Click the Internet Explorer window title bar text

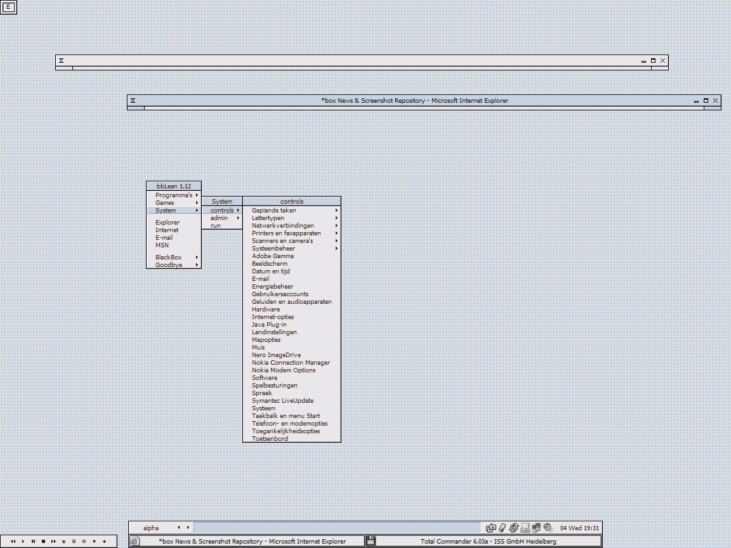pyautogui.click(x=414, y=101)
